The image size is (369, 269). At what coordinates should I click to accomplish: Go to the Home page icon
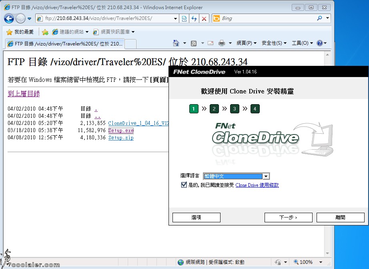(176, 43)
